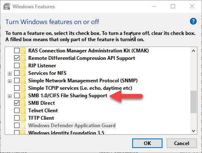Click folder icon beside Remote Differential Compression
This screenshot has width=202, height=153.
tap(23, 58)
